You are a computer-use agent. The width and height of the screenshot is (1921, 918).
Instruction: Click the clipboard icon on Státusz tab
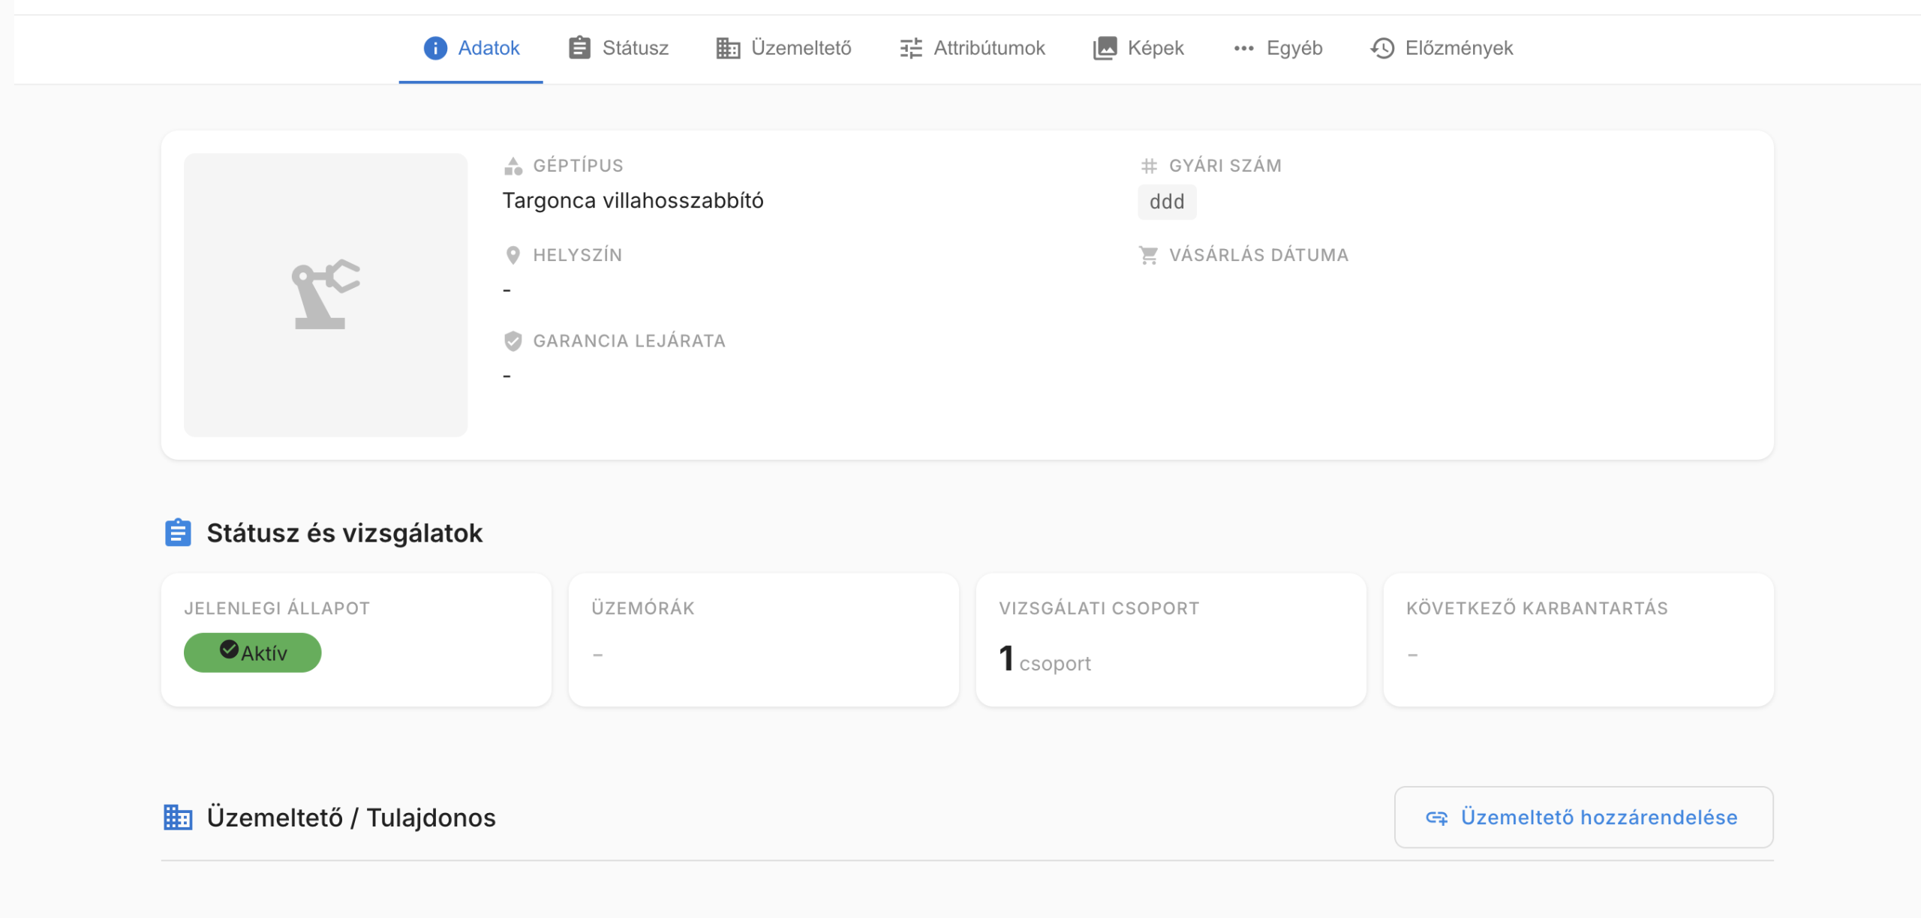tap(579, 48)
